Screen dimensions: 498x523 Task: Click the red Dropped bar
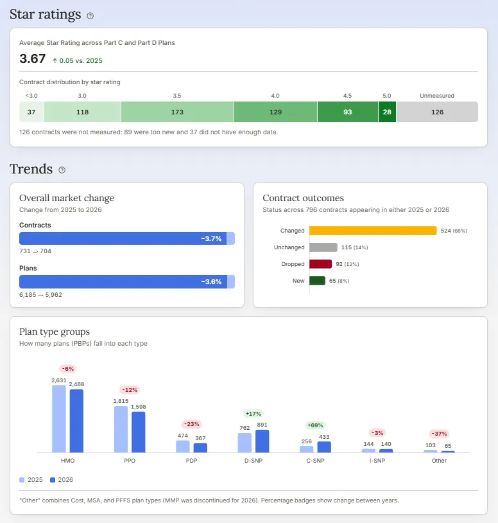[320, 264]
